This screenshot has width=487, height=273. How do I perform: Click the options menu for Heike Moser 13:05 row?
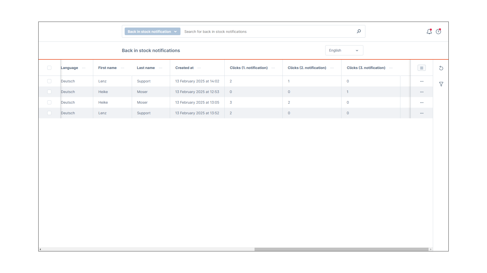422,102
